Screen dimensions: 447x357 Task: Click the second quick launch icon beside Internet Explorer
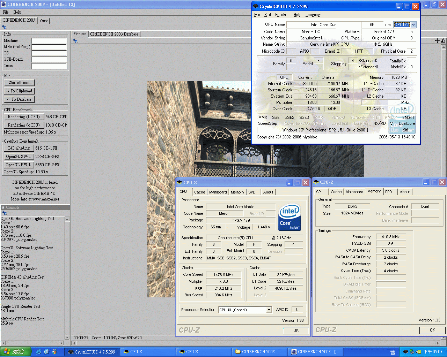(46, 352)
